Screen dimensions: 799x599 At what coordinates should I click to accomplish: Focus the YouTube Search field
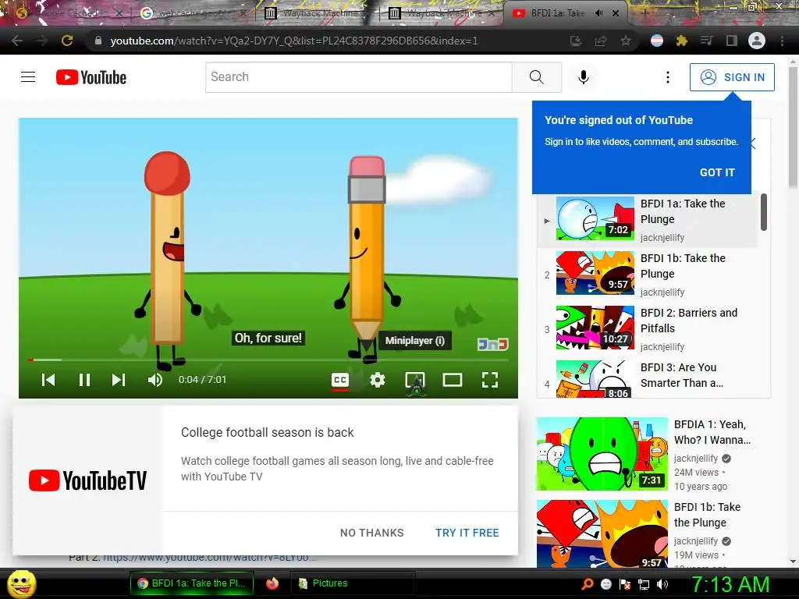coord(359,77)
